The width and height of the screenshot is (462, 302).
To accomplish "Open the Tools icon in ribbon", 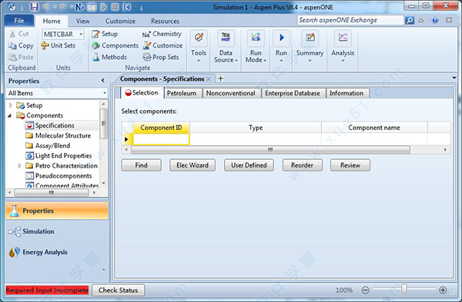I will coord(199,38).
